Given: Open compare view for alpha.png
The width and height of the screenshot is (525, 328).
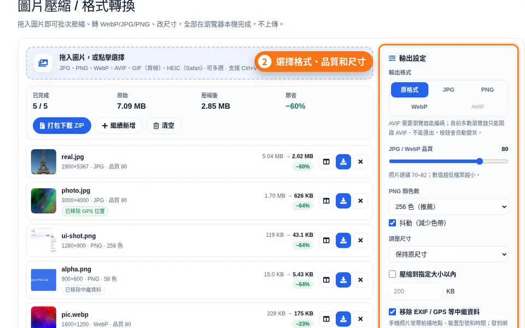Looking at the screenshot, I should coord(326,280).
